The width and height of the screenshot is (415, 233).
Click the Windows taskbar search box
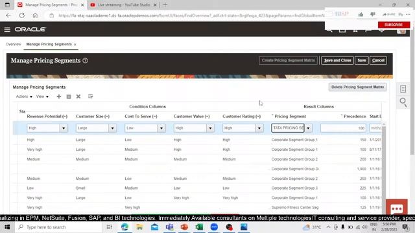click(58, 227)
